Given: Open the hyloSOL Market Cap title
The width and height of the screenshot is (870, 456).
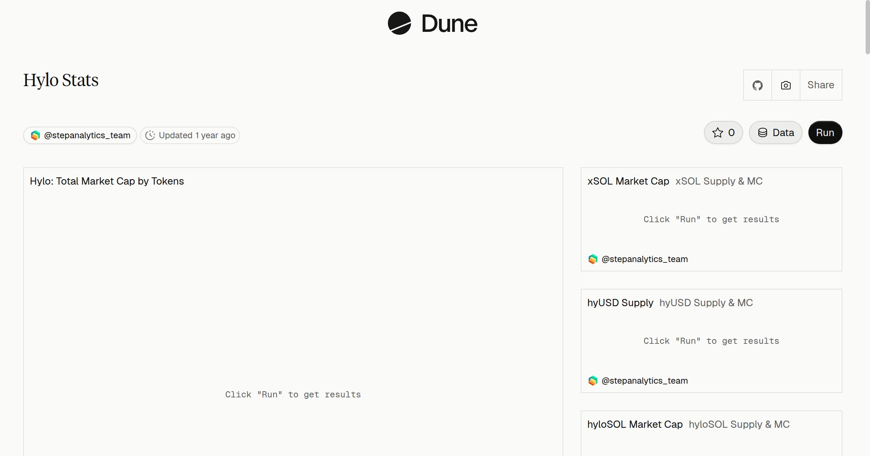Looking at the screenshot, I should coord(635,424).
